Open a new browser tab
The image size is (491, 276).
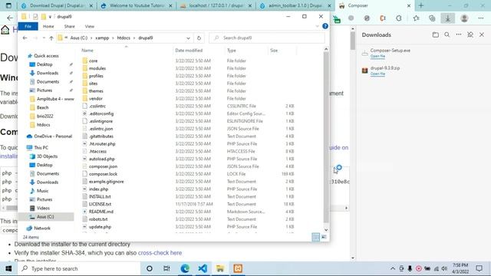click(421, 5)
